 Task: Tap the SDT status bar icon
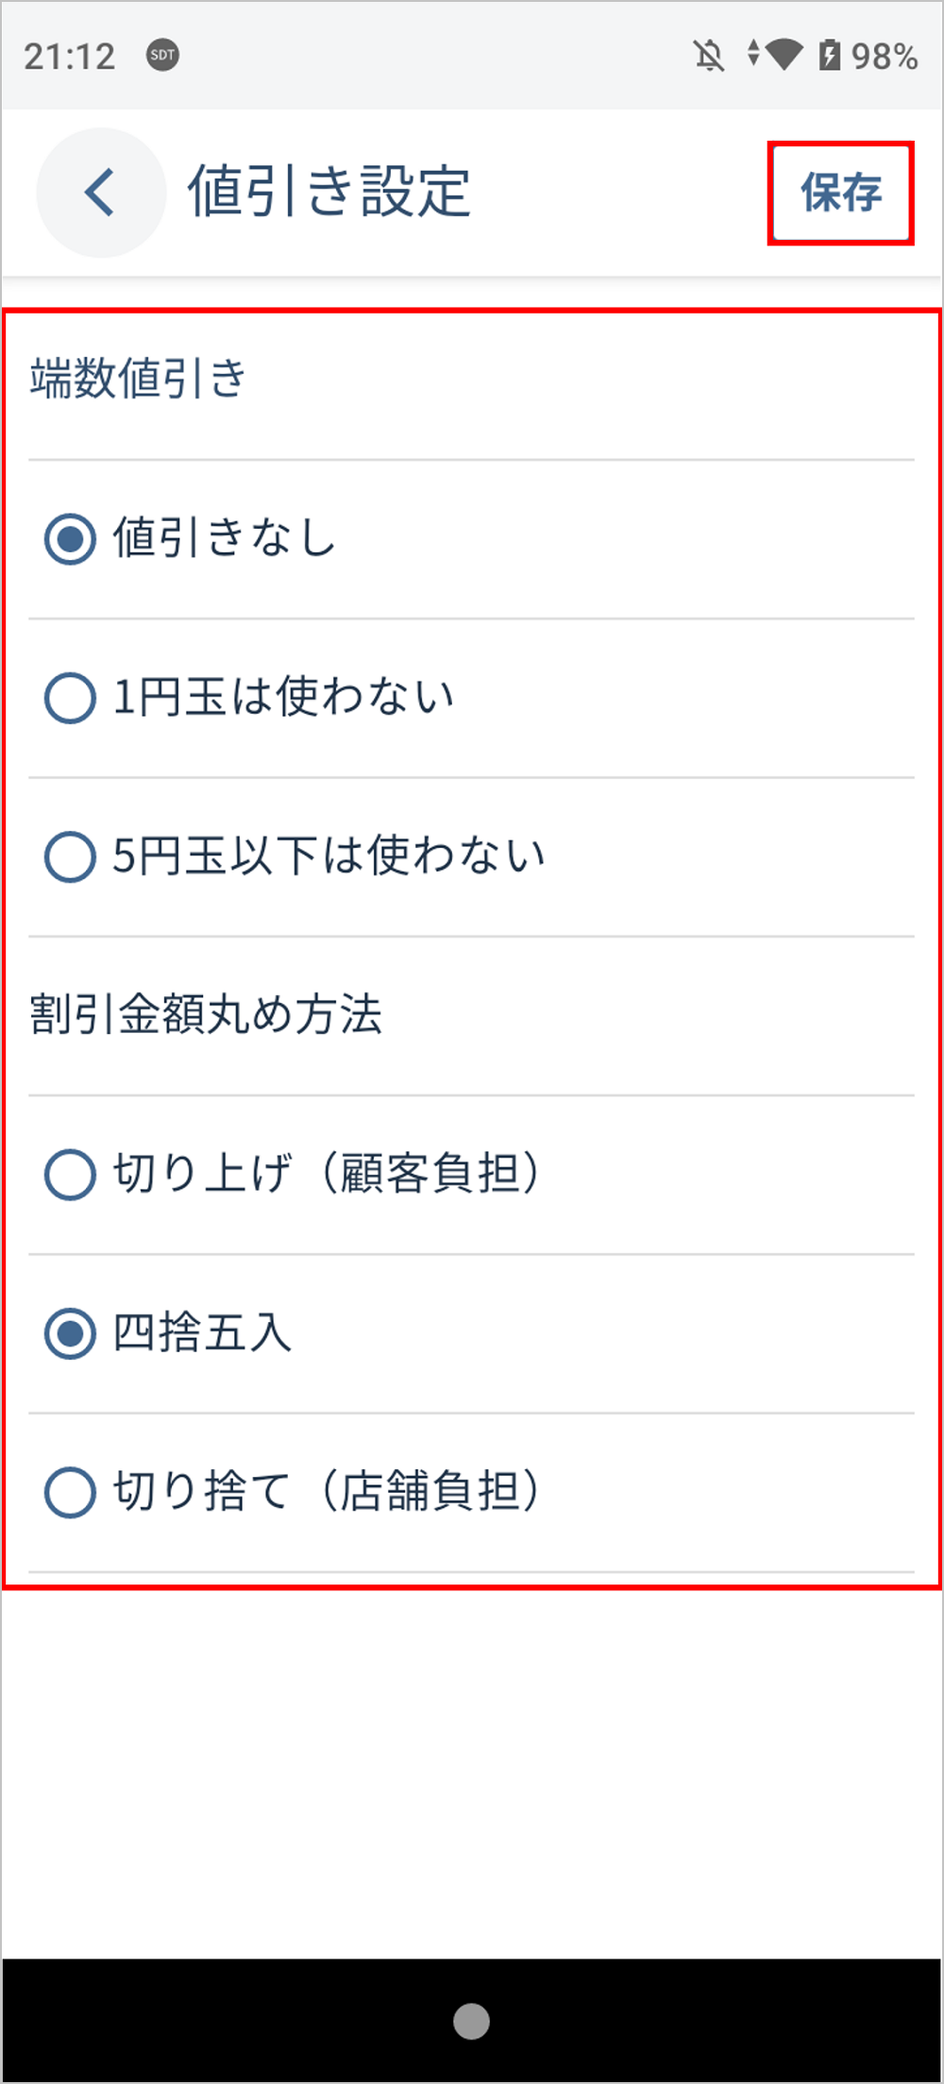[x=162, y=55]
